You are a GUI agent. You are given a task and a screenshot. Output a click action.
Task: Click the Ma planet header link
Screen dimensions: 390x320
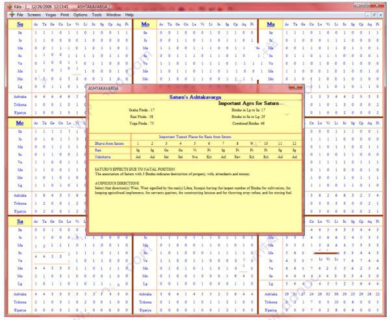click(x=270, y=25)
